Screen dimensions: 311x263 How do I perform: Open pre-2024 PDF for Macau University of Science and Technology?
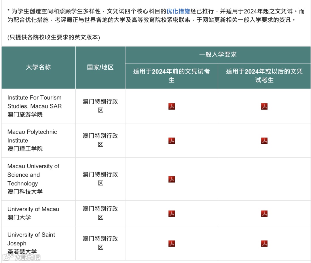172,179
